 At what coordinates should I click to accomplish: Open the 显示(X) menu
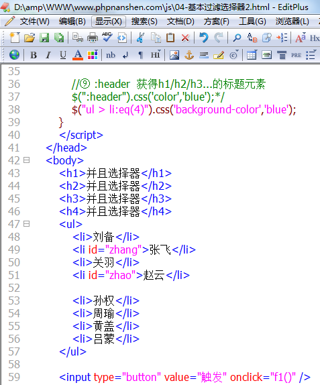pos(109,21)
